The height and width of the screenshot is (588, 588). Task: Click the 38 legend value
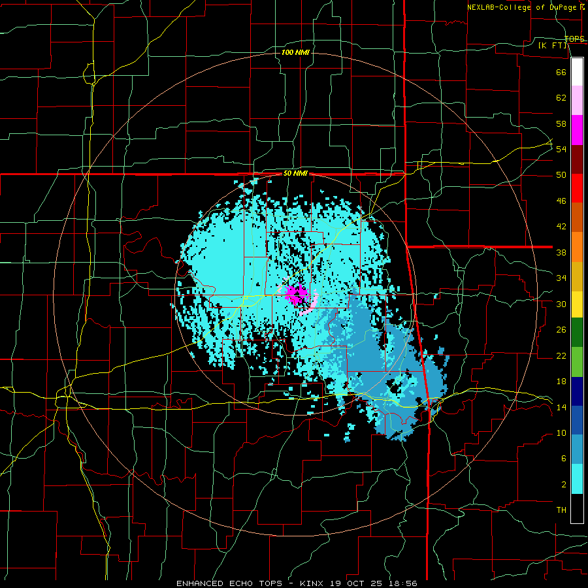tap(561, 252)
